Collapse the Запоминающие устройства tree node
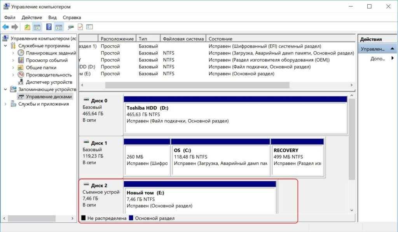398x232 pixels. pos(5,89)
